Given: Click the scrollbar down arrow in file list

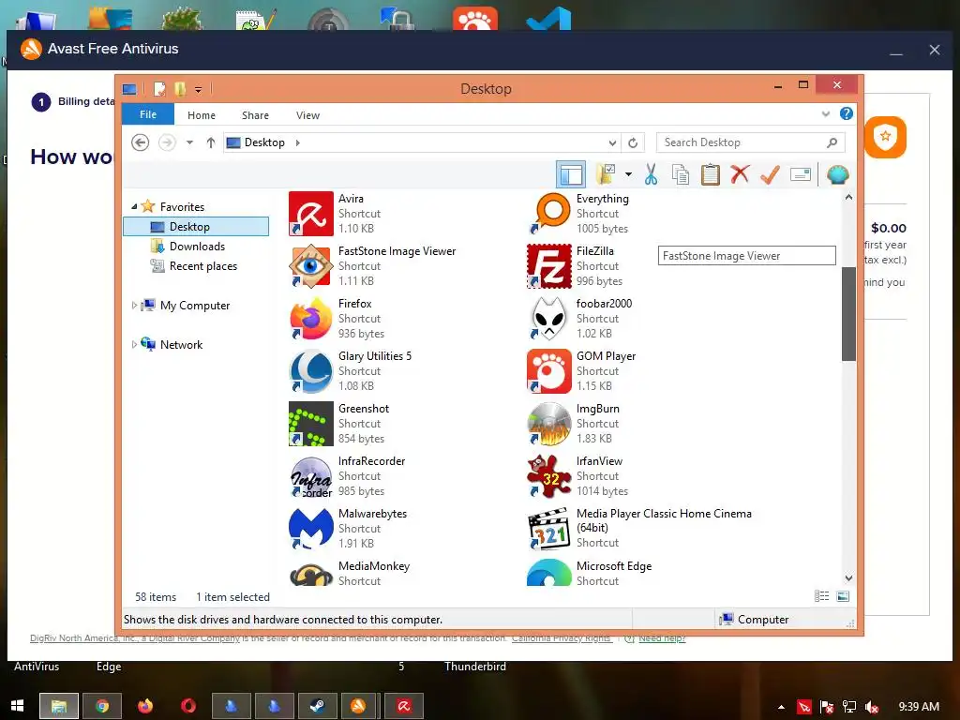Looking at the screenshot, I should click(x=848, y=577).
